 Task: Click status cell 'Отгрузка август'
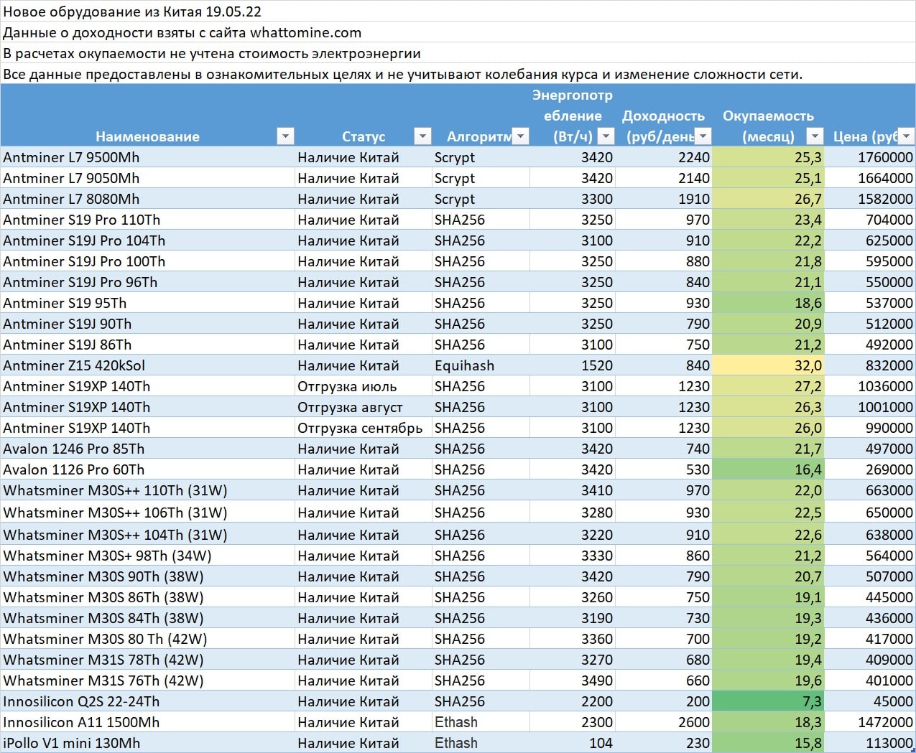(364, 407)
